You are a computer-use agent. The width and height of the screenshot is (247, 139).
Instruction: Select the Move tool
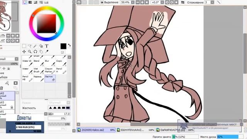(24, 51)
